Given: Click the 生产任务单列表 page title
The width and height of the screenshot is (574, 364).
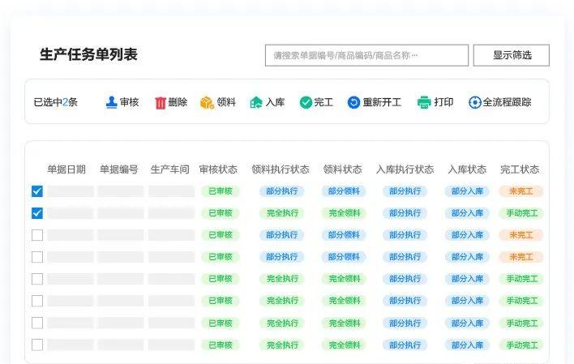Looking at the screenshot, I should 88,54.
